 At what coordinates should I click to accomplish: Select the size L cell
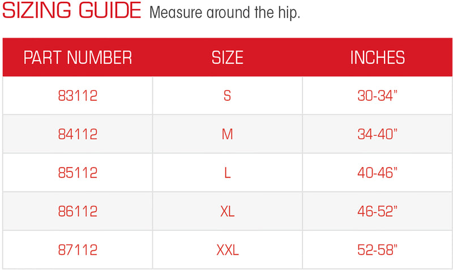[x=227, y=173]
